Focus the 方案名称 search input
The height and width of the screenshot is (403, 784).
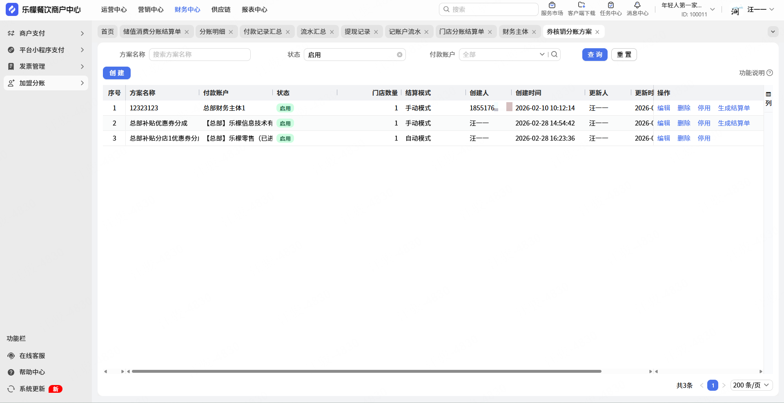(x=200, y=54)
